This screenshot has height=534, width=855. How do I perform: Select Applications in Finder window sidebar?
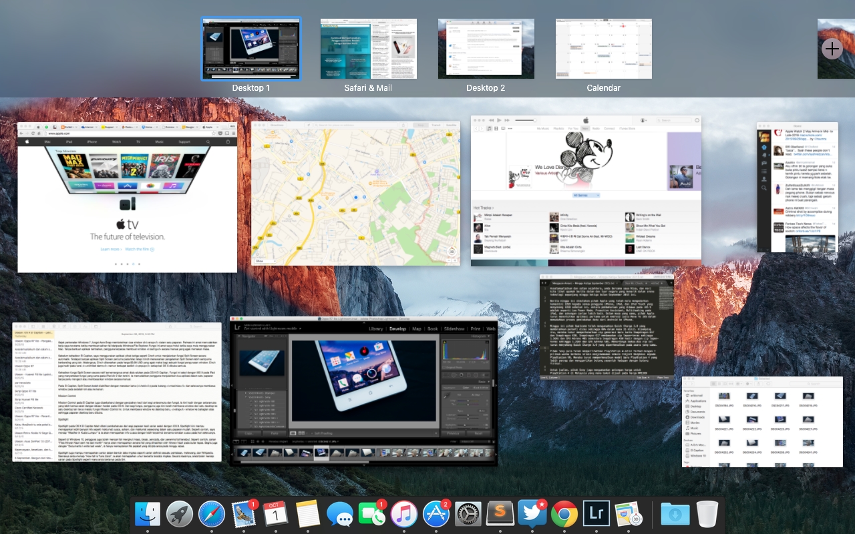tap(696, 401)
